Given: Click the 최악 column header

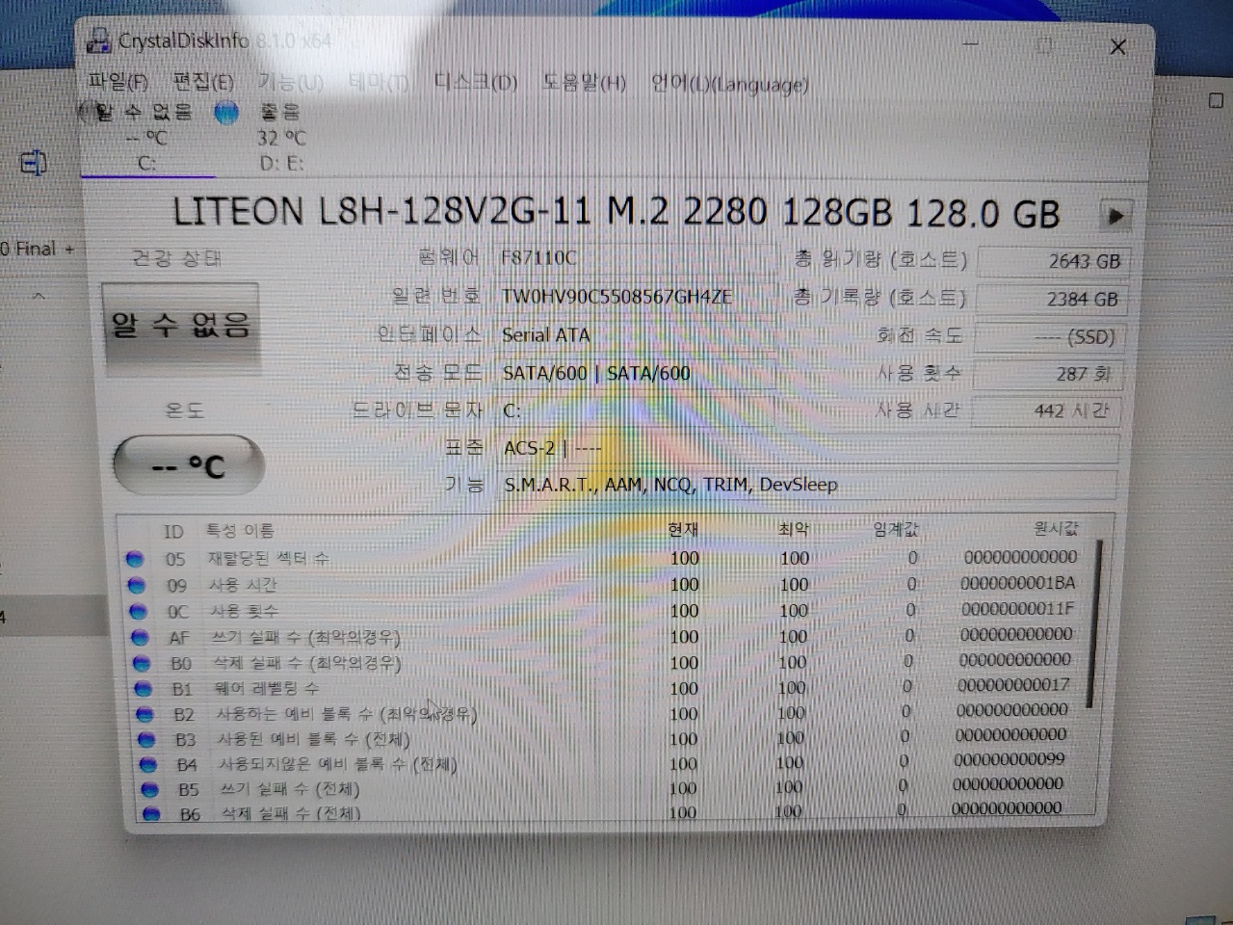Looking at the screenshot, I should [x=793, y=529].
